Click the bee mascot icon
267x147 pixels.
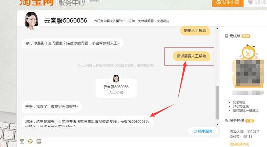(x=249, y=52)
